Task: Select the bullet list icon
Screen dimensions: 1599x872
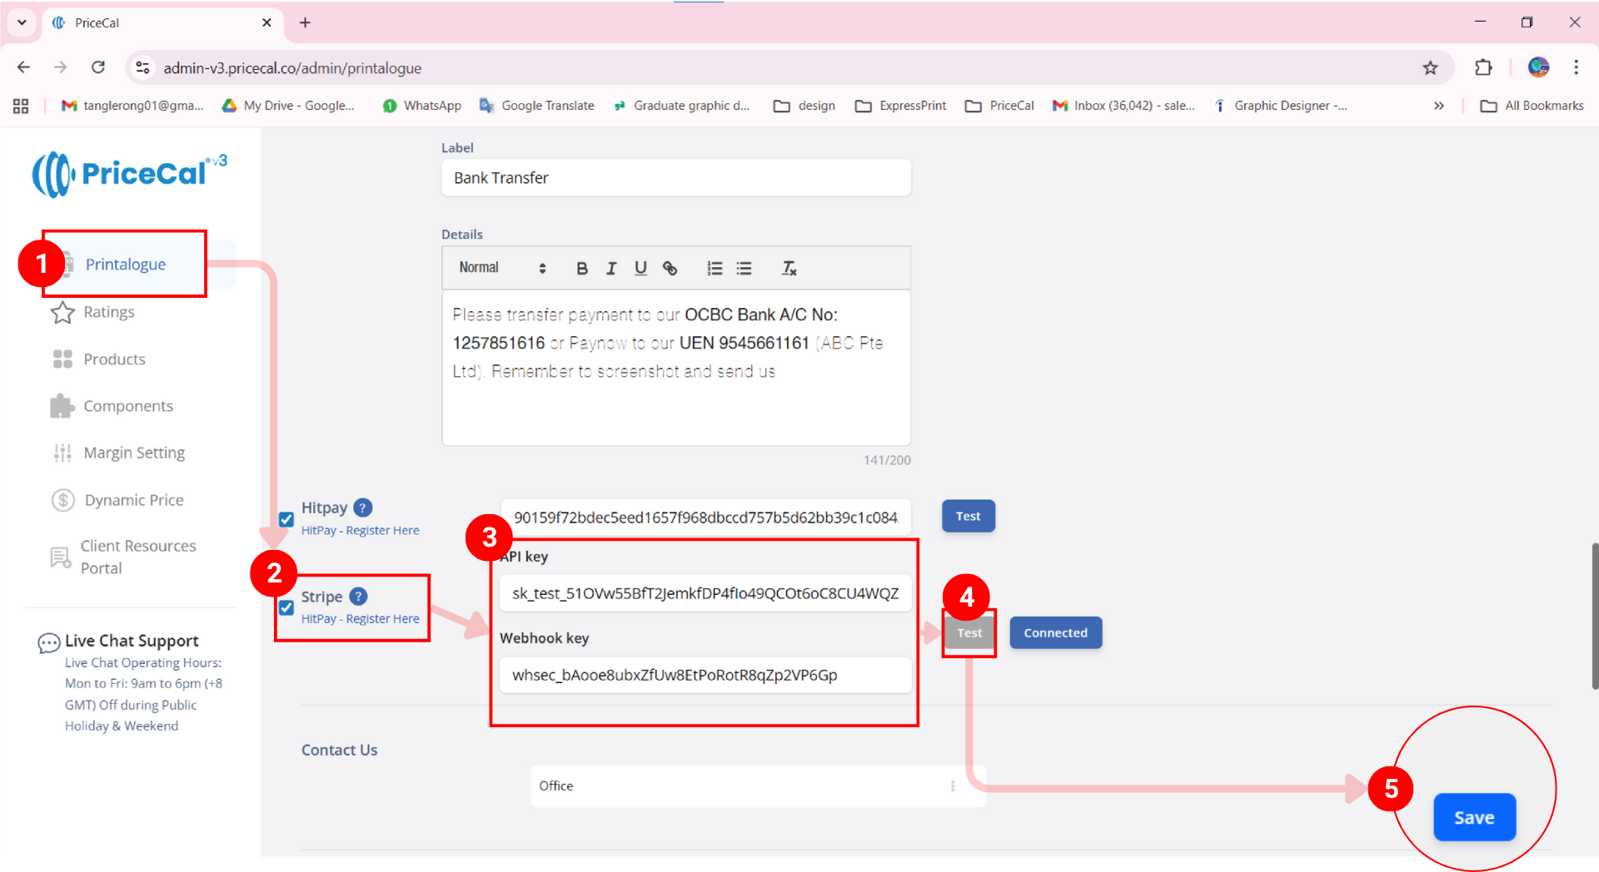Action: 744,268
